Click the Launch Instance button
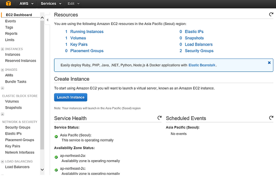This screenshot has height=177, width=276. click(71, 97)
